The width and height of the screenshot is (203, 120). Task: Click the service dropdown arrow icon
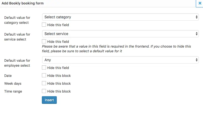196,34
